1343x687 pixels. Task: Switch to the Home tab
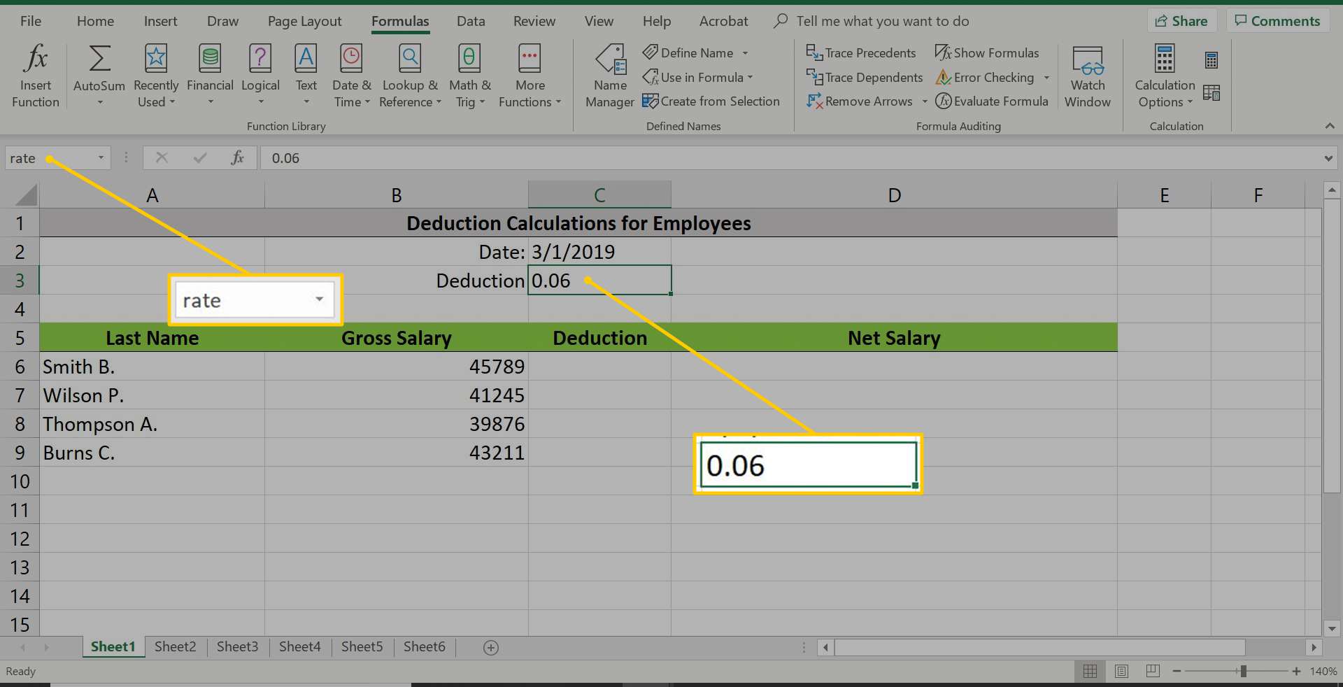pyautogui.click(x=95, y=21)
